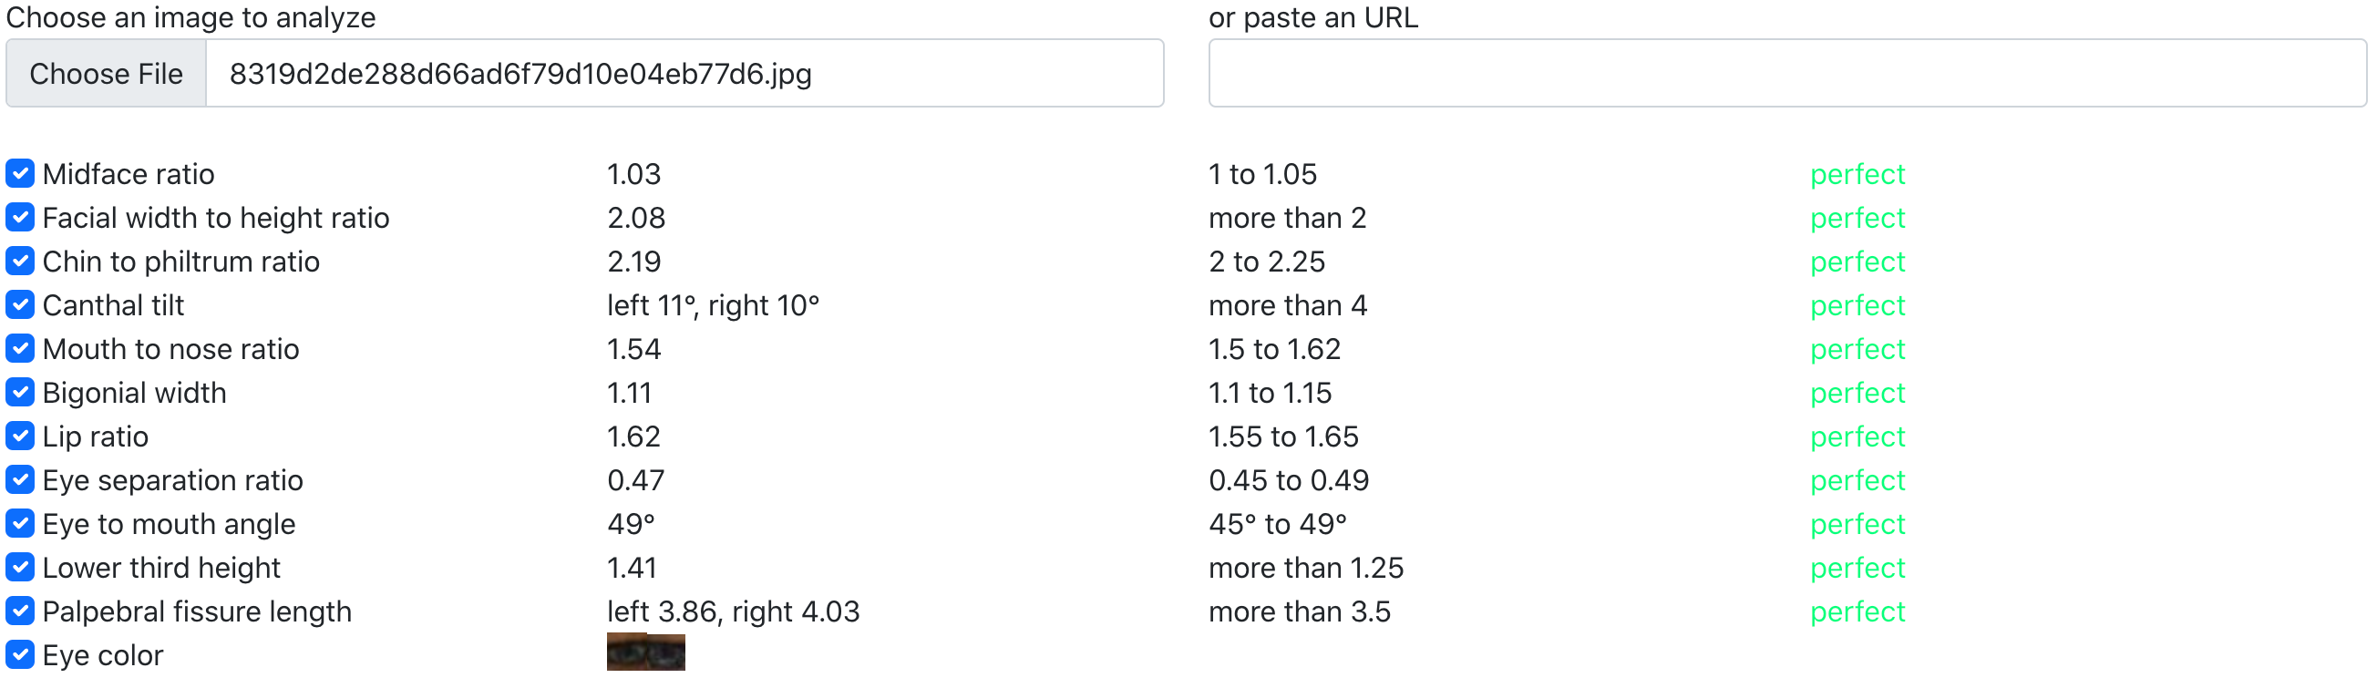Toggle the Mouth to nose ratio checkbox
Image resolution: width=2377 pixels, height=678 pixels.
(x=20, y=349)
